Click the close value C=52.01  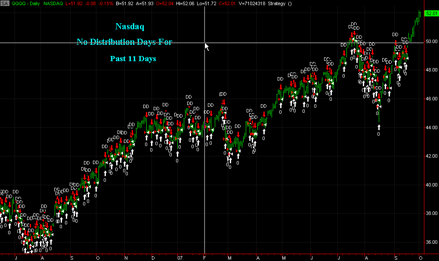[227, 3]
